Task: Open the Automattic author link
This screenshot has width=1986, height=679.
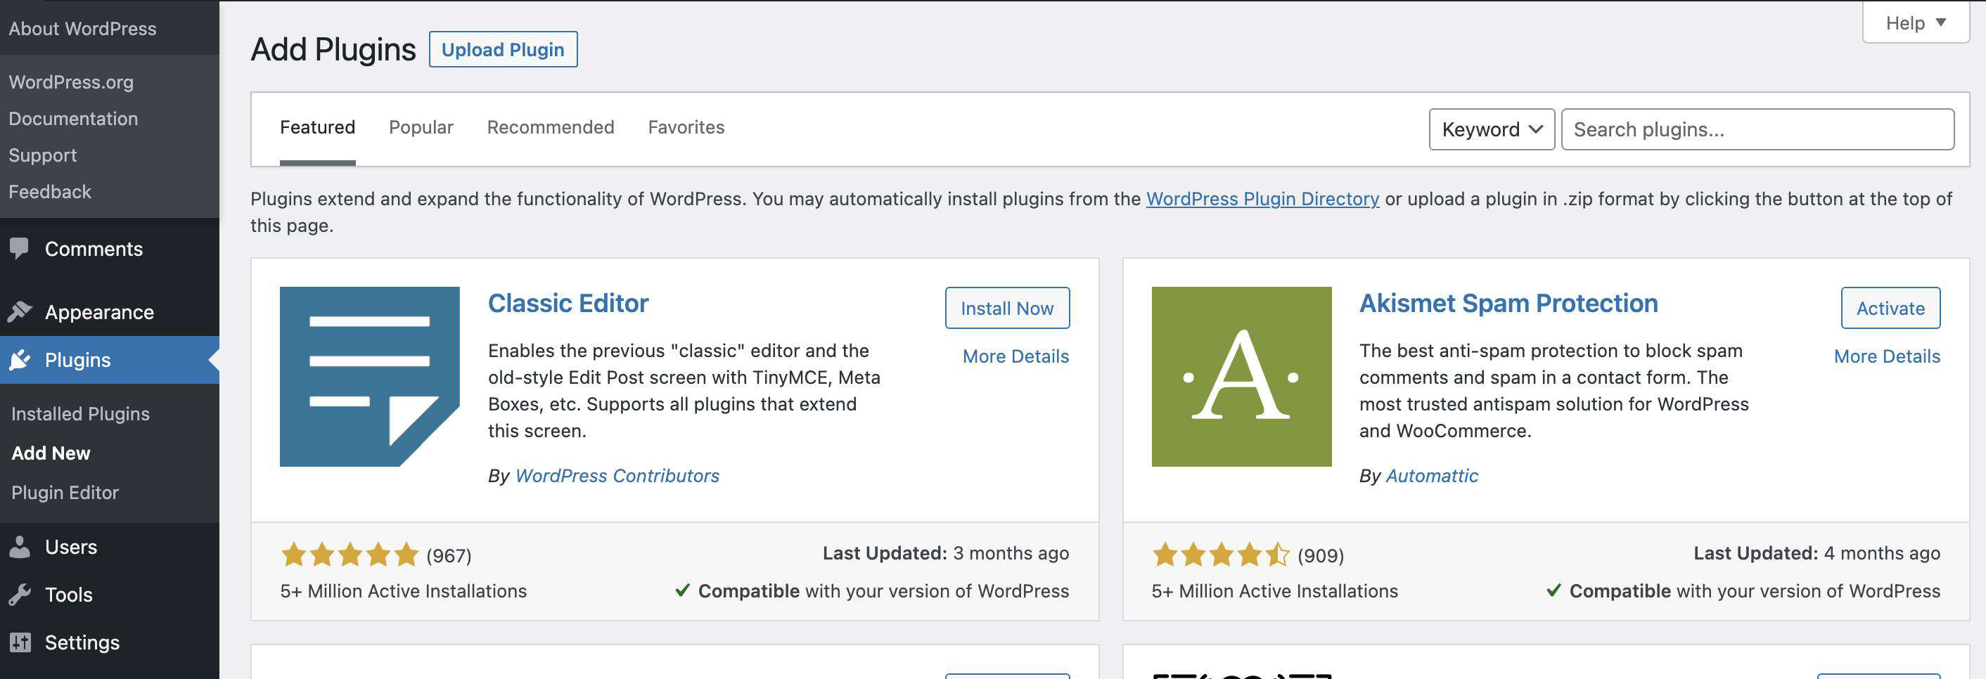Action: tap(1432, 476)
